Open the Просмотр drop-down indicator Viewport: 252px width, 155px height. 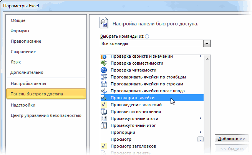pyautogui.click(x=201, y=139)
